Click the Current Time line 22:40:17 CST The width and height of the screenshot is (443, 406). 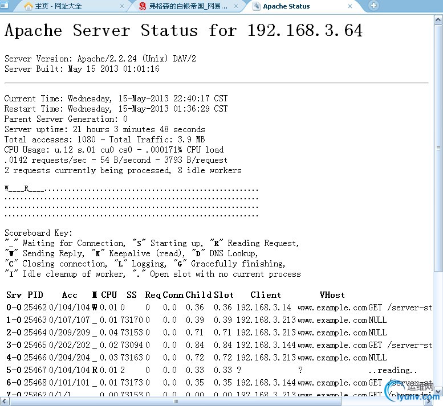[x=116, y=99]
